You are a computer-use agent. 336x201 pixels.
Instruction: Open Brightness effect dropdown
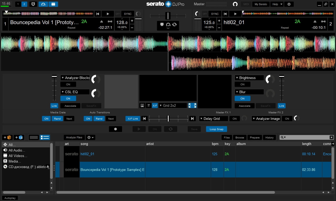(249, 78)
